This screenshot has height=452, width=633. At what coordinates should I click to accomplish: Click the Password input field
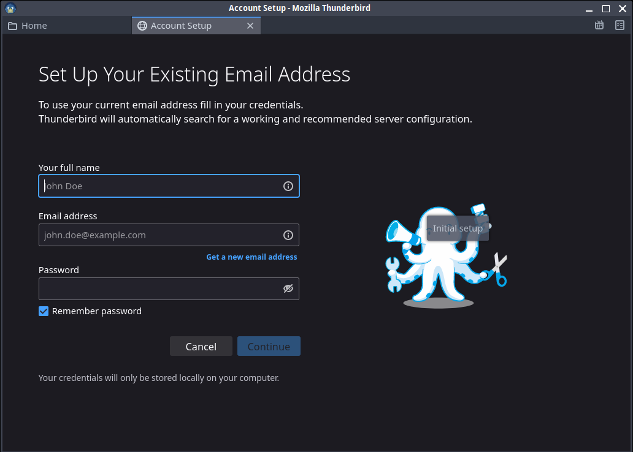[x=169, y=288]
